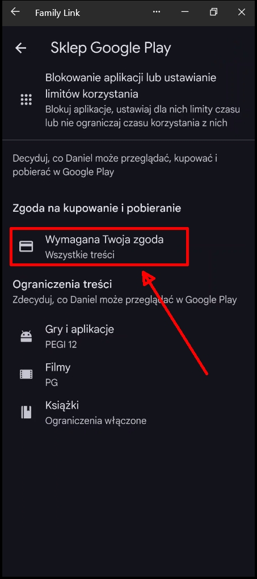Select the Gry i aplikacje restriction
The image size is (257, 579).
click(128, 337)
